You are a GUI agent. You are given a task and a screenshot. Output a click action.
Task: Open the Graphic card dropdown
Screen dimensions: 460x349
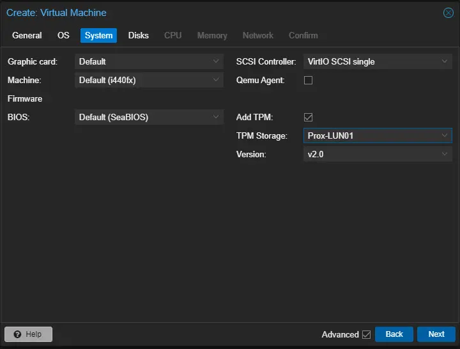point(216,62)
